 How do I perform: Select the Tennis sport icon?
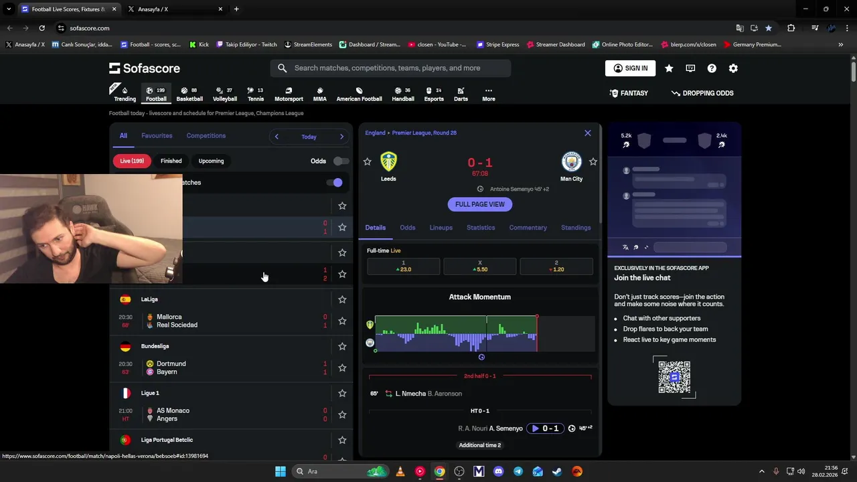point(256,94)
